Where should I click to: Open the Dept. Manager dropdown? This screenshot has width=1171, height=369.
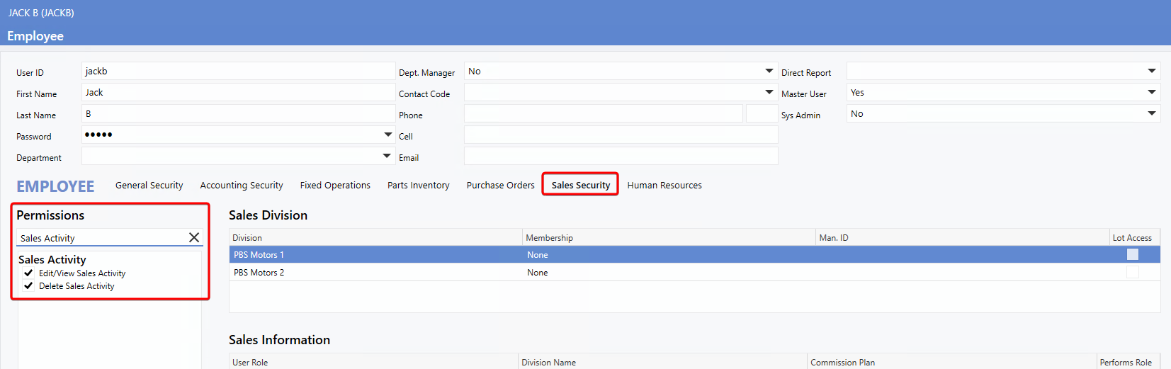[769, 72]
